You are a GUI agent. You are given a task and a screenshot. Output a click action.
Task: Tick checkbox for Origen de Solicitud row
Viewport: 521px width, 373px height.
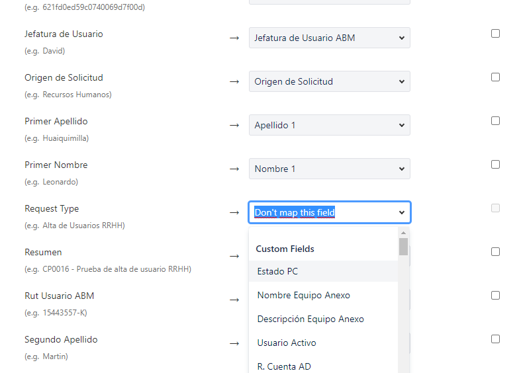point(495,77)
